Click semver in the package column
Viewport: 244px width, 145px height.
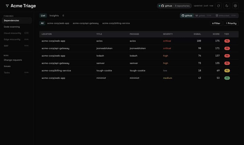click(134, 63)
